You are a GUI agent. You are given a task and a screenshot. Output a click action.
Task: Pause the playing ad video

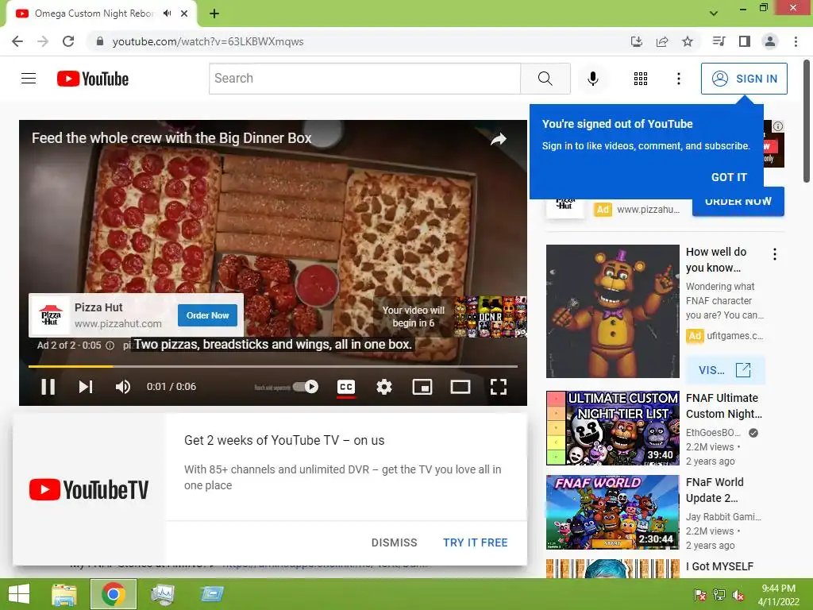48,387
